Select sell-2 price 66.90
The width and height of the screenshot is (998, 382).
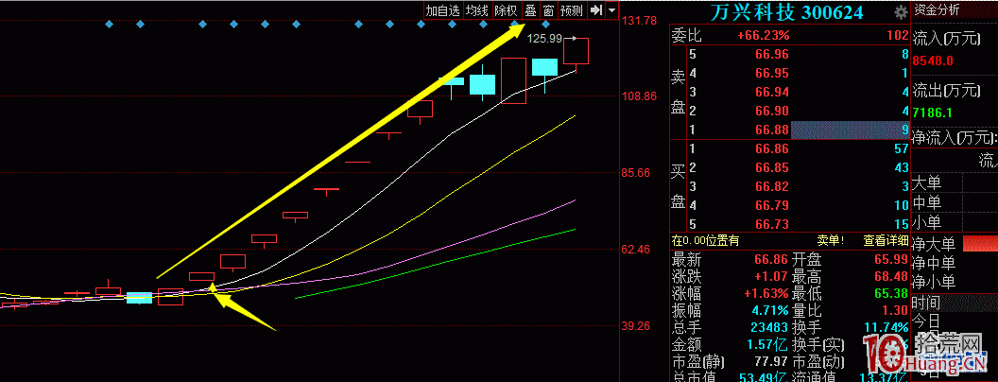click(772, 112)
